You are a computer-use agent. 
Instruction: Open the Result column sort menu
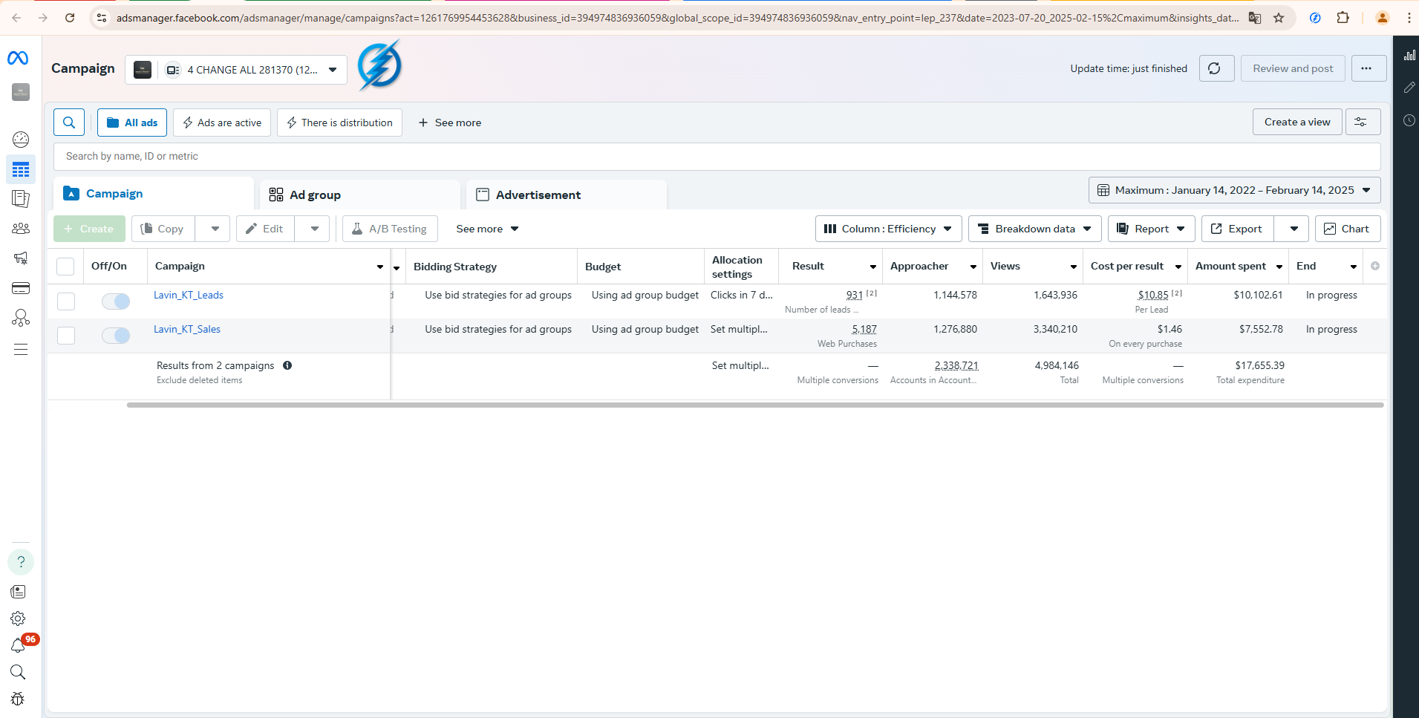point(873,267)
